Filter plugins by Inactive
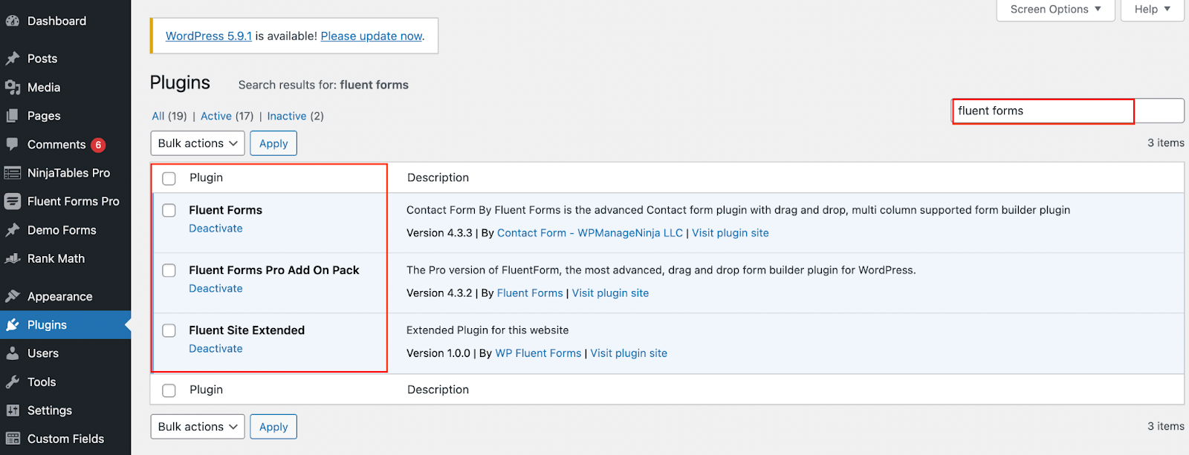The width and height of the screenshot is (1189, 455). (x=287, y=116)
